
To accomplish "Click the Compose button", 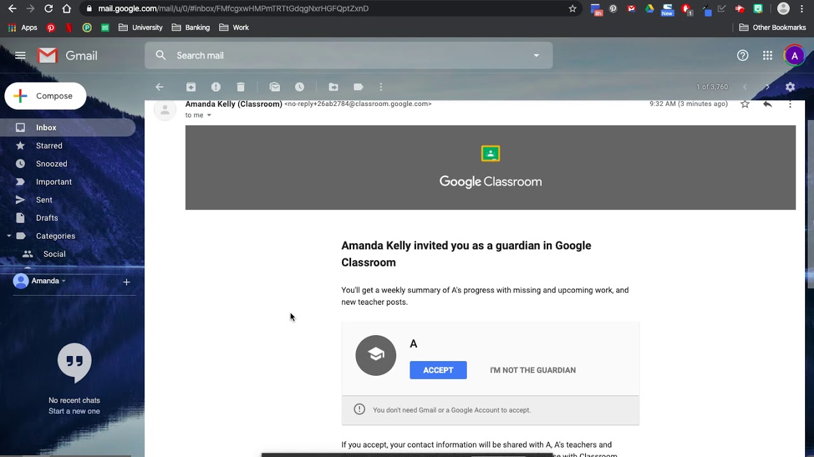I will tap(45, 96).
